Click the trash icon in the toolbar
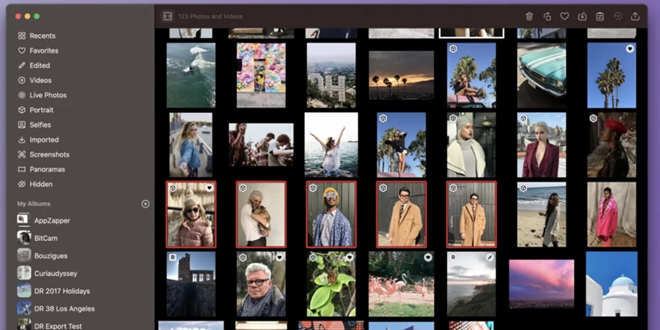Screen dimensions: 660x330 coord(529,16)
